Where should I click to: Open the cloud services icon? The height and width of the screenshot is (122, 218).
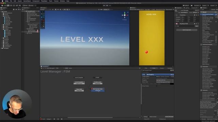click(x=191, y=5)
